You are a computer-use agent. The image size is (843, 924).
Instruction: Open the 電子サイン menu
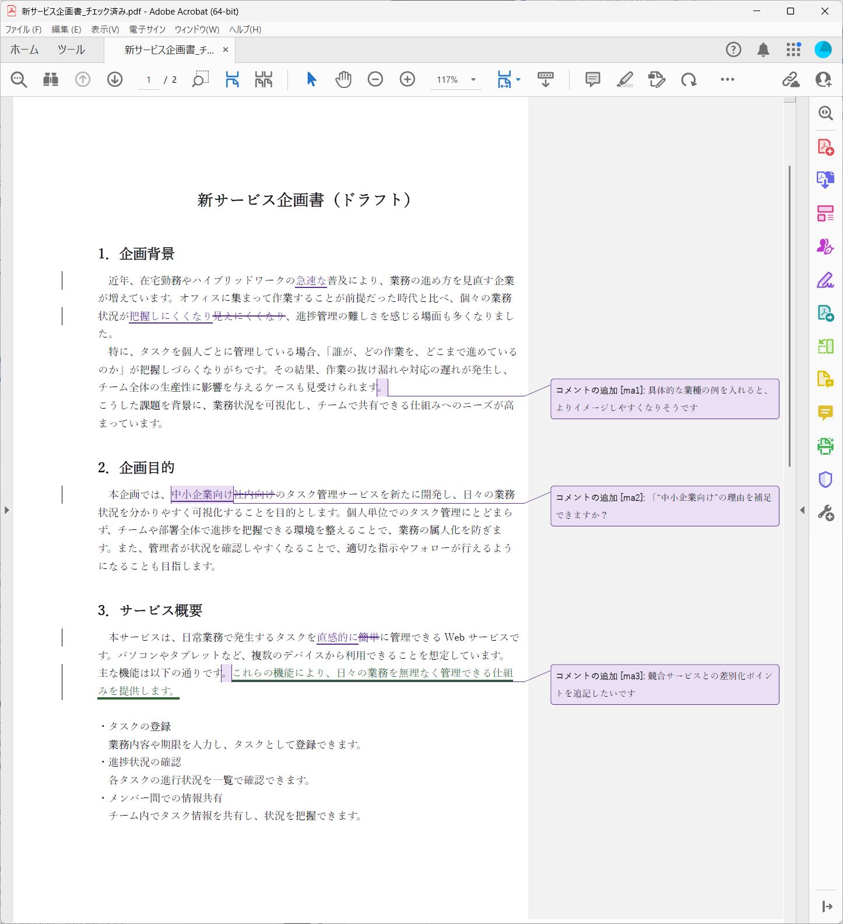[x=147, y=29]
